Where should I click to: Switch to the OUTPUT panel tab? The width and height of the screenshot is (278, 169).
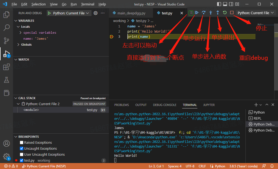pyautogui.click(x=141, y=105)
